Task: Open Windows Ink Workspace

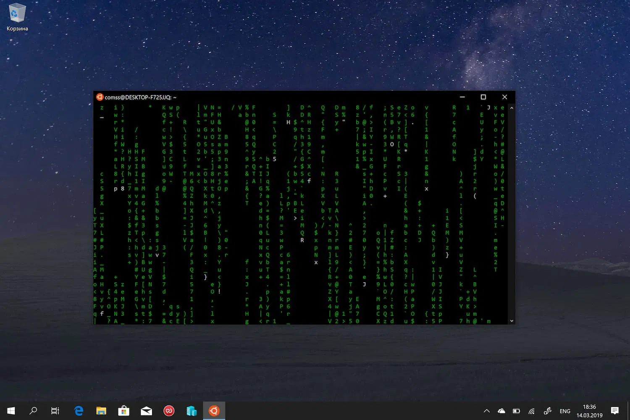Action: pos(547,411)
